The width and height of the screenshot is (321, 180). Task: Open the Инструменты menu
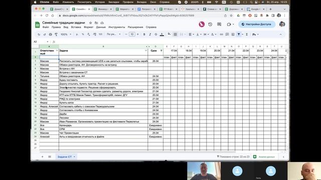pyautogui.click(x=117, y=27)
